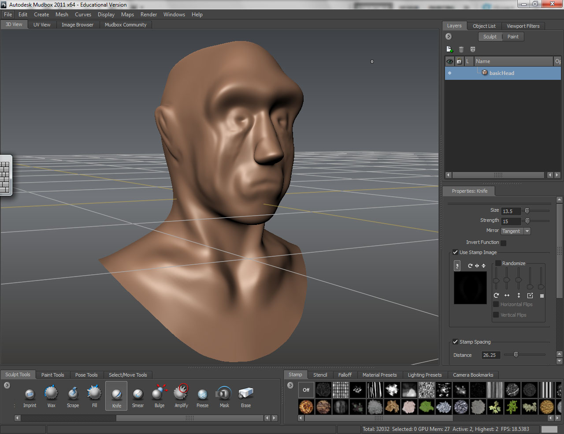Click the Paint mode button
The width and height of the screenshot is (564, 434).
(x=513, y=37)
